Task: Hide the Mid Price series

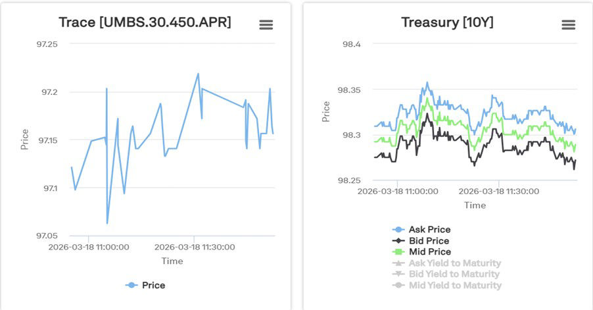Action: (429, 252)
